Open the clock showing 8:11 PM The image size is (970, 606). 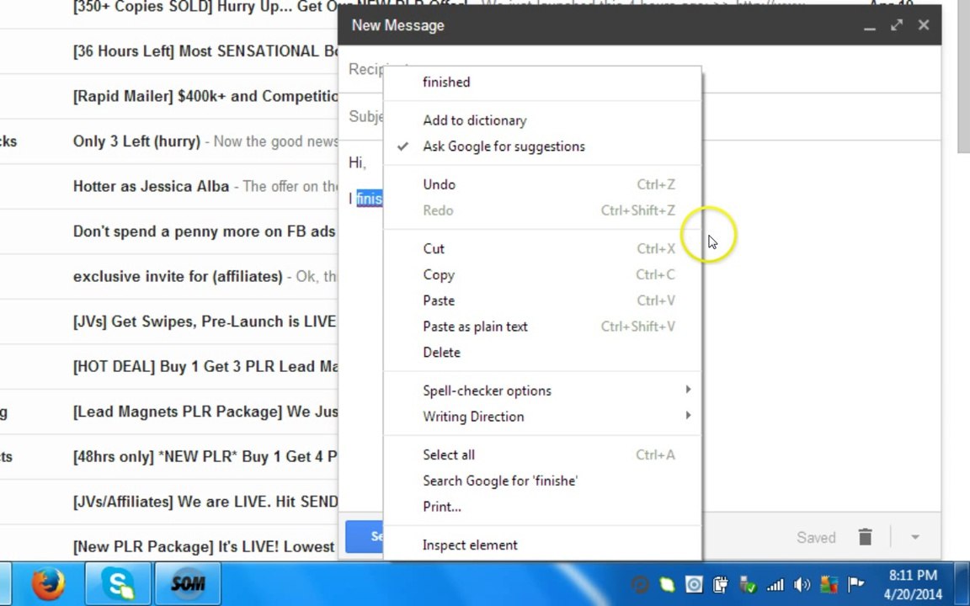tap(913, 584)
